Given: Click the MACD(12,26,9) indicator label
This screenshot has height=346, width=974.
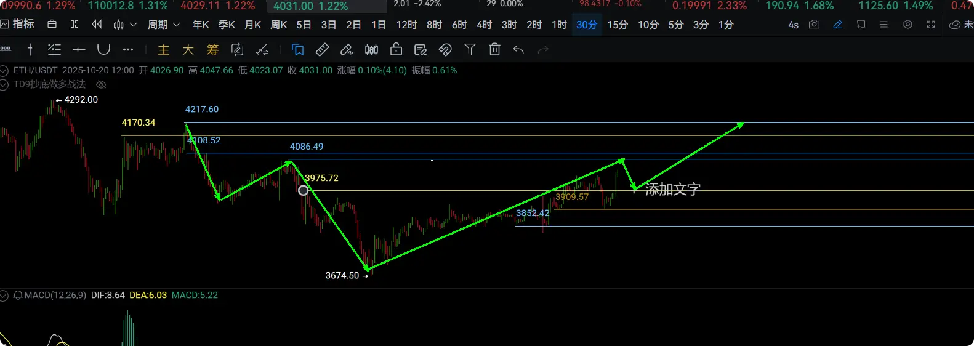Looking at the screenshot, I should point(55,296).
